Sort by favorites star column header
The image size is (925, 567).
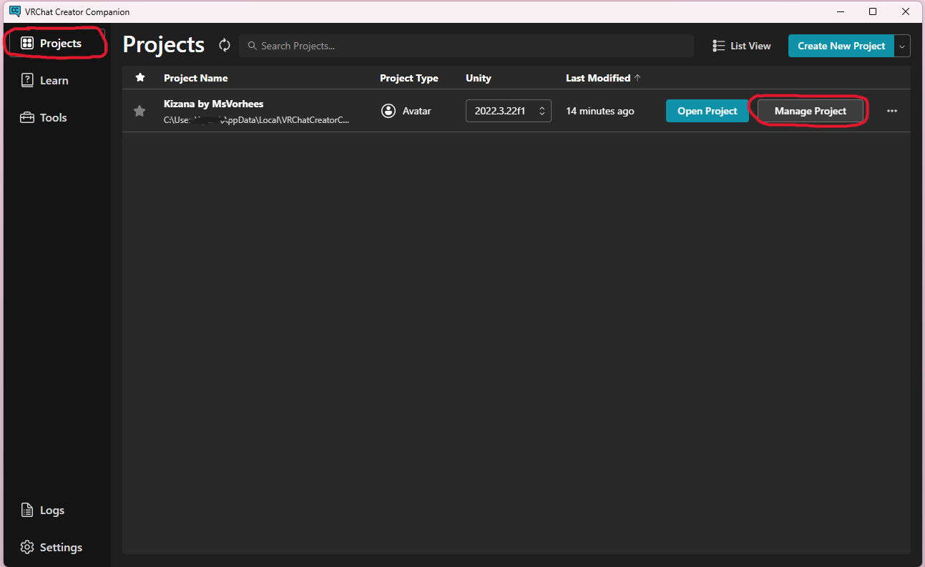(140, 77)
